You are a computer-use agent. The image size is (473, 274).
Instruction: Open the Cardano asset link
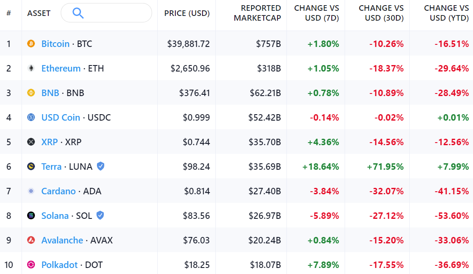tap(58, 191)
